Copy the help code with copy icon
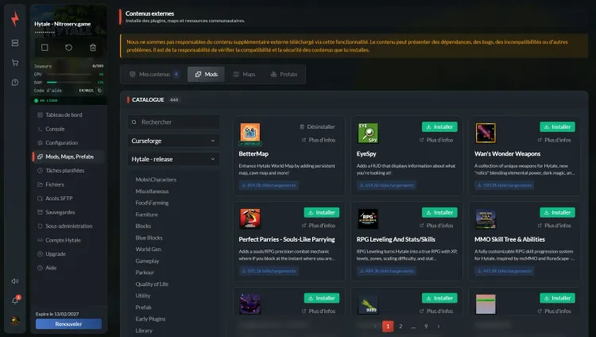 (99, 91)
